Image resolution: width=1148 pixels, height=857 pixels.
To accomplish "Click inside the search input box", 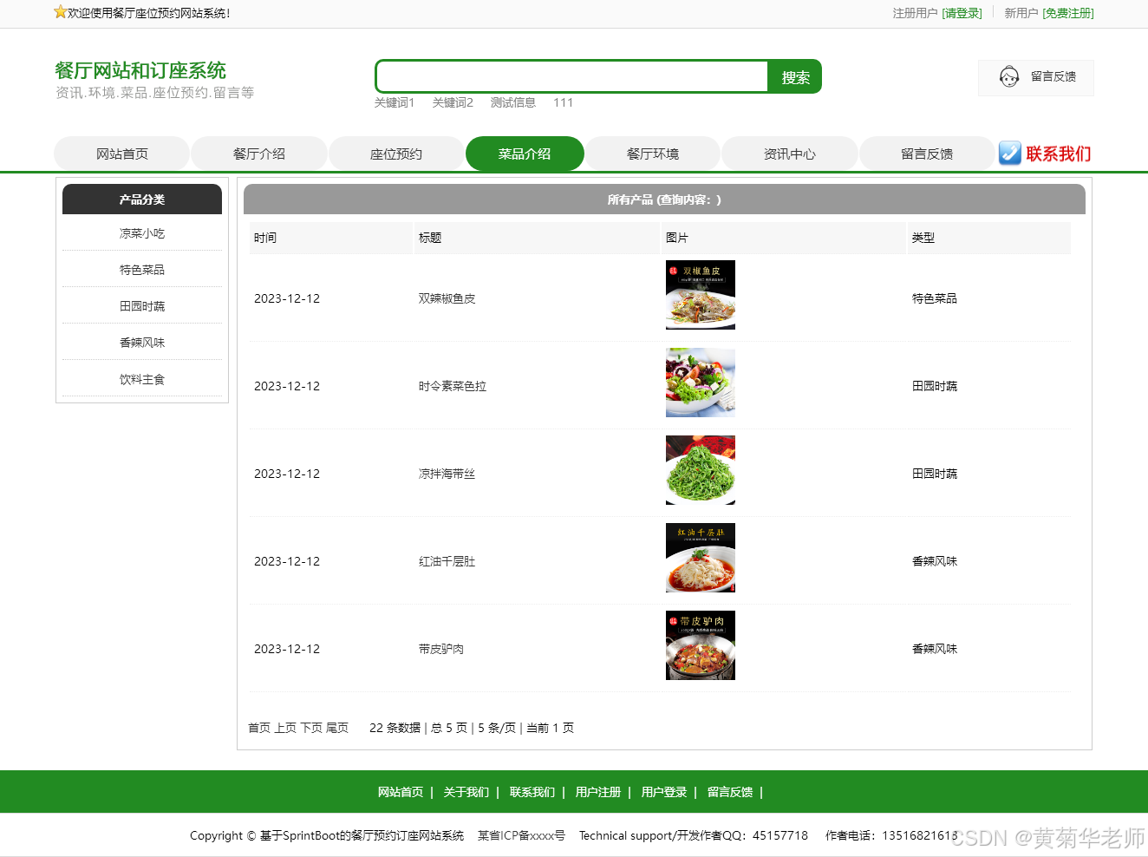I will point(571,76).
